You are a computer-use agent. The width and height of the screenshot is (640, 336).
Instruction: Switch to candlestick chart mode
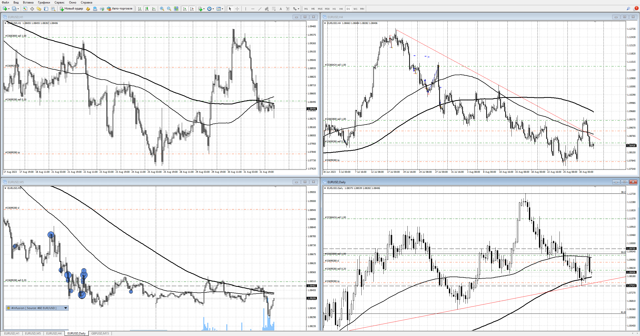147,9
